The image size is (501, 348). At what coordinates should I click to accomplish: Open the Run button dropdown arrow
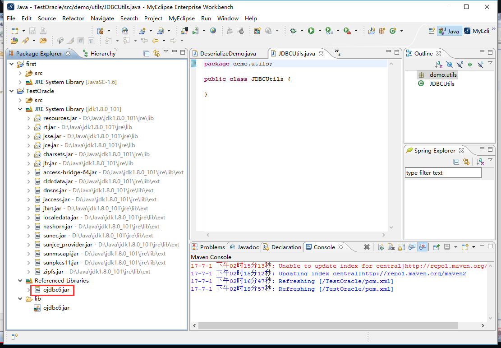coord(320,31)
